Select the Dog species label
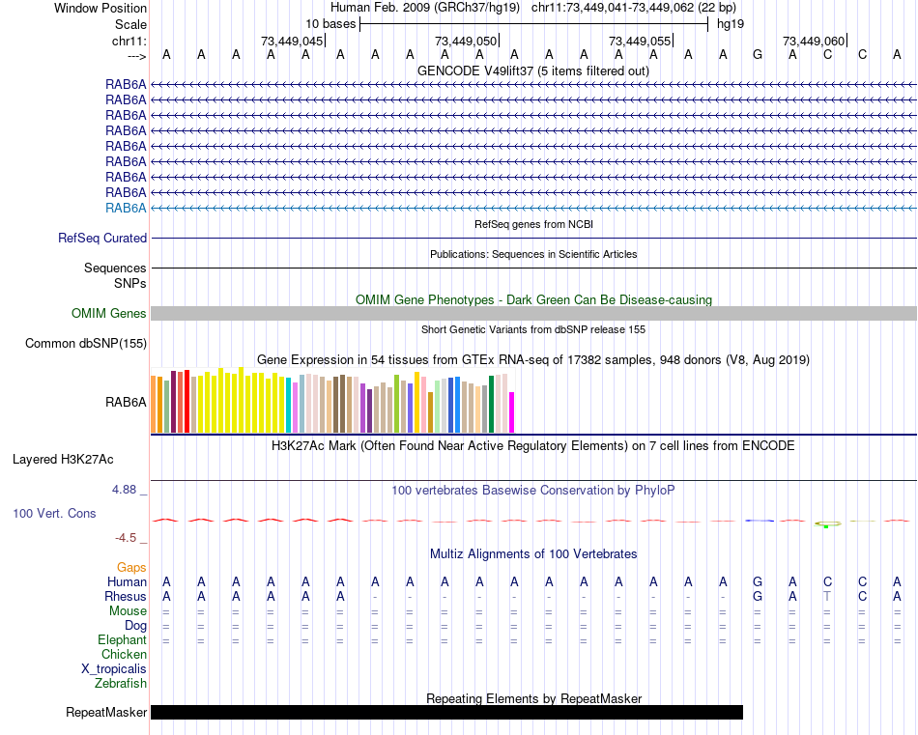The width and height of the screenshot is (918, 735). tap(136, 626)
